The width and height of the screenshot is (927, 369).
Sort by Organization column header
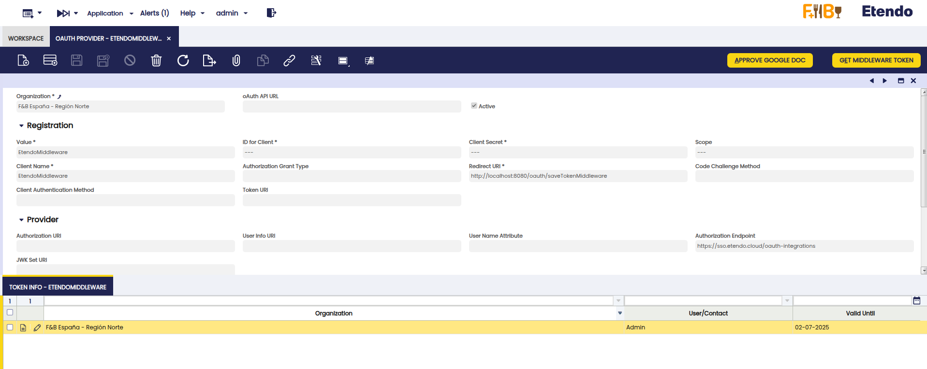334,313
